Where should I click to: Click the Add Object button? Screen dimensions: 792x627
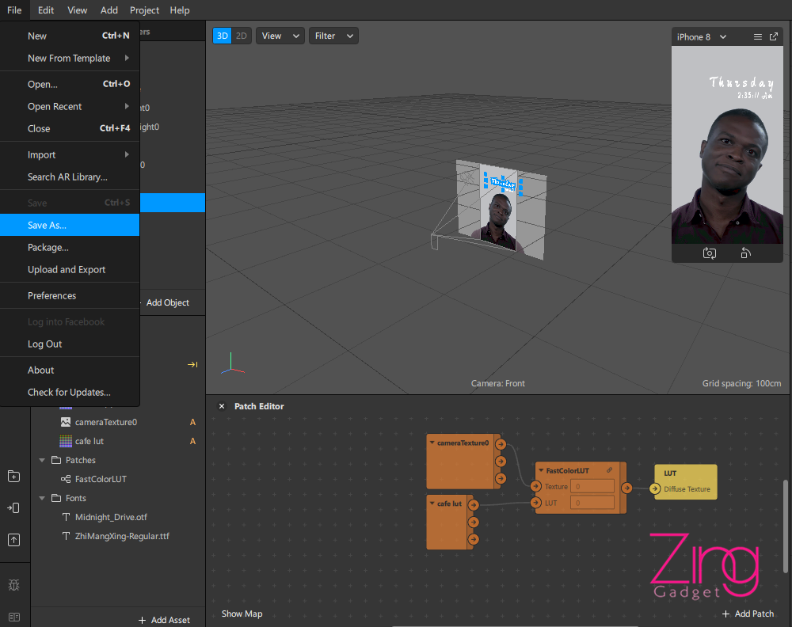[166, 302]
